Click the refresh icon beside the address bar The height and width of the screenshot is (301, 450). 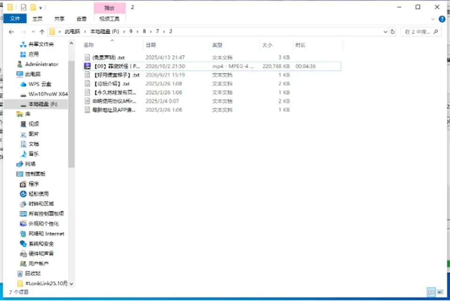[393, 32]
